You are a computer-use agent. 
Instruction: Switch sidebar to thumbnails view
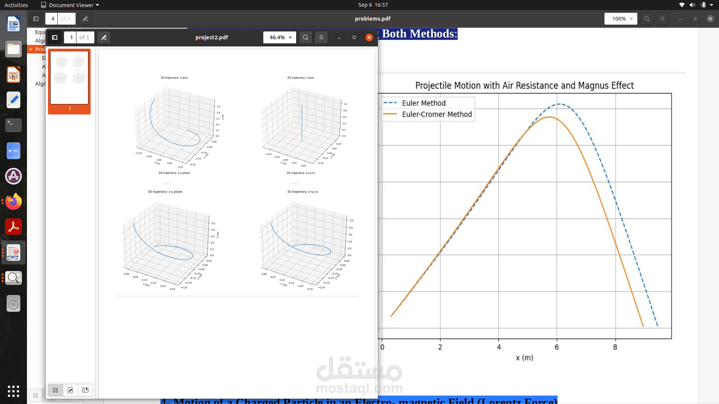(x=55, y=390)
